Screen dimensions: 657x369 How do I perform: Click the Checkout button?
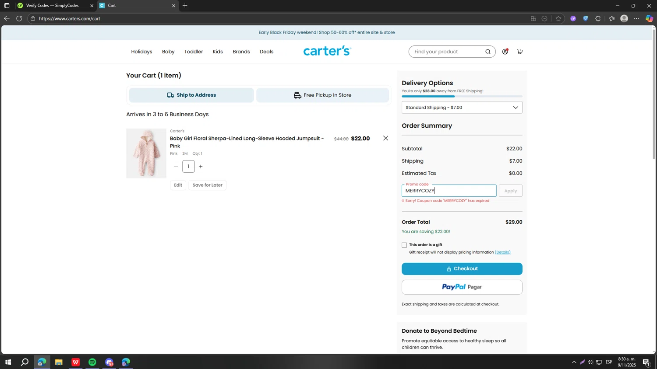462,269
